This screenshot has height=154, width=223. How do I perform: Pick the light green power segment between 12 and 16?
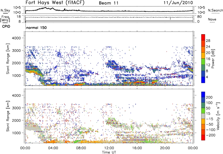pos(203,62)
